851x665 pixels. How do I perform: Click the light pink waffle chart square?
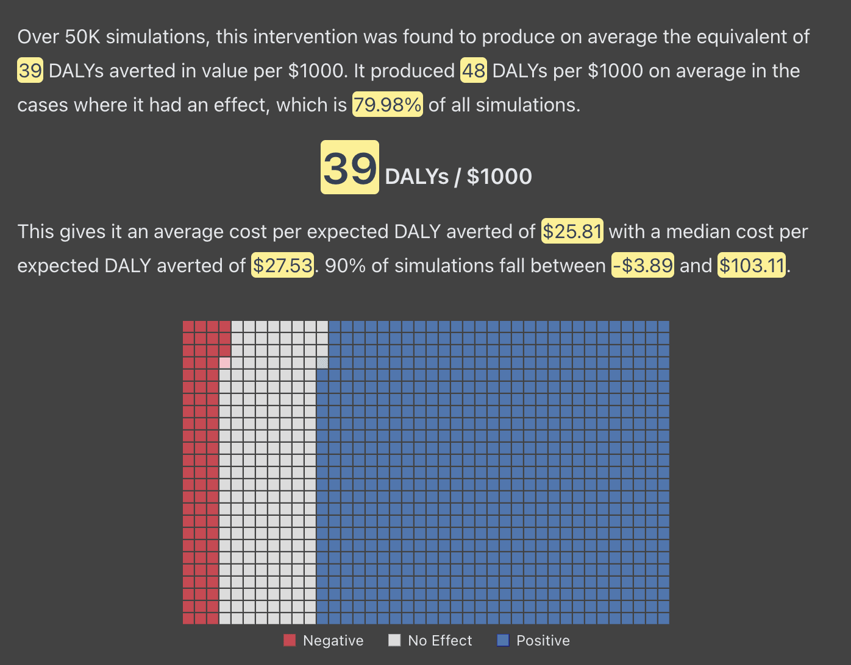pos(225,363)
